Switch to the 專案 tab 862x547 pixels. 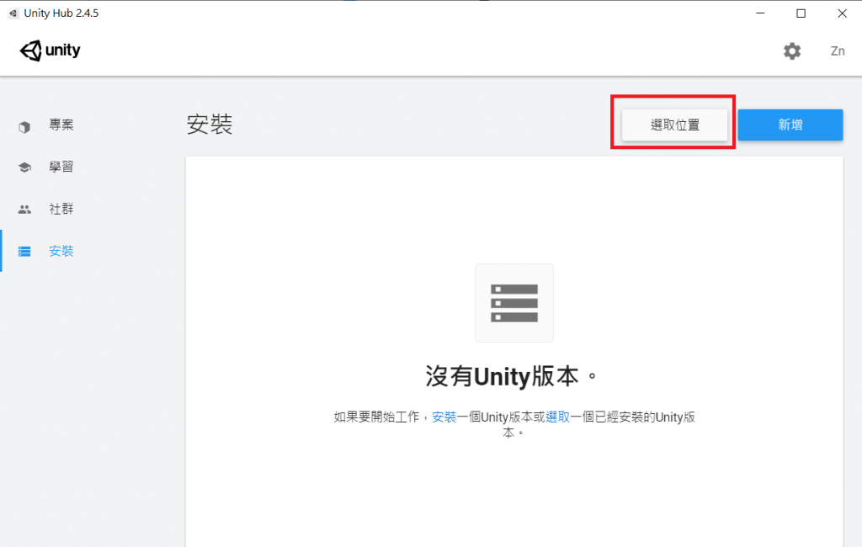point(61,125)
